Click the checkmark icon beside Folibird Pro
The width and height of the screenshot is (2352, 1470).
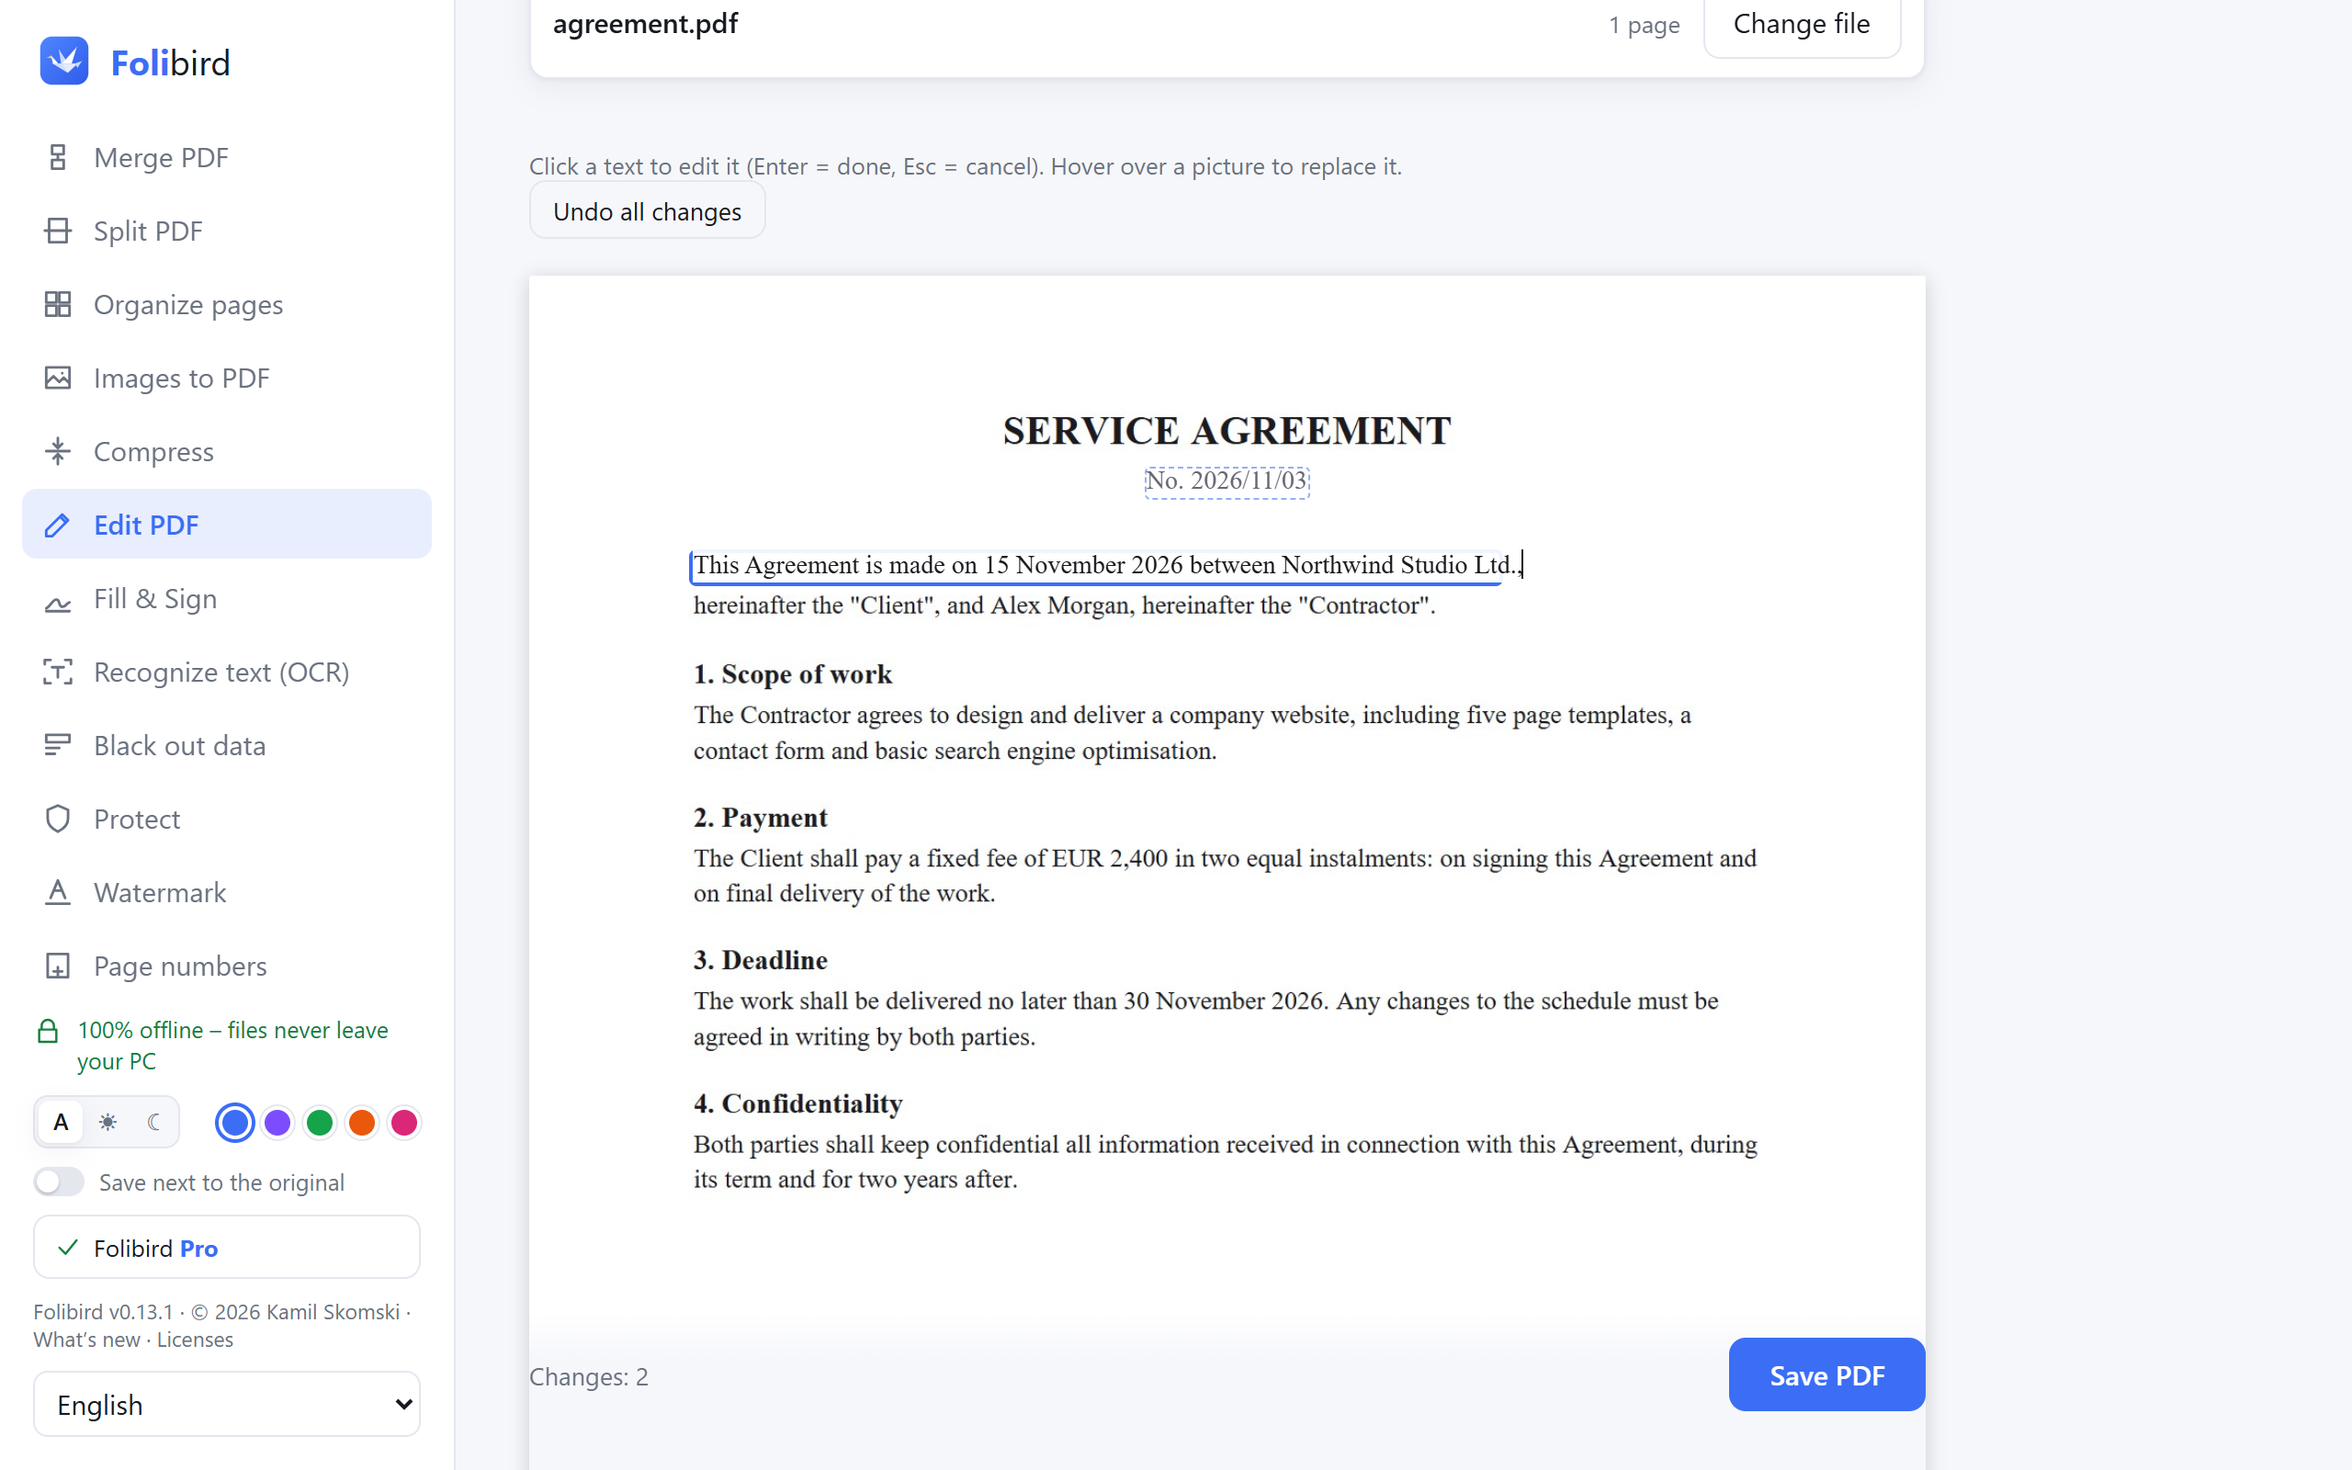coord(68,1248)
